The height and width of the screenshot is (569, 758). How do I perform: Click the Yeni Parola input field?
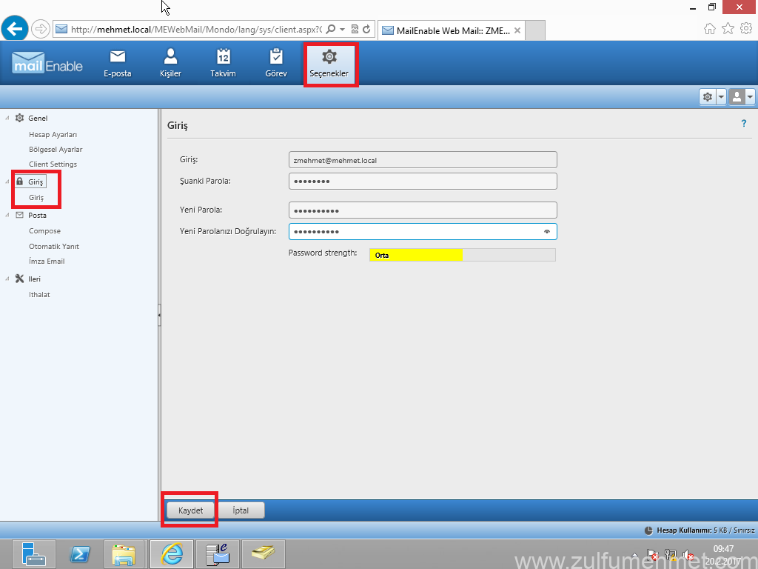[422, 210]
